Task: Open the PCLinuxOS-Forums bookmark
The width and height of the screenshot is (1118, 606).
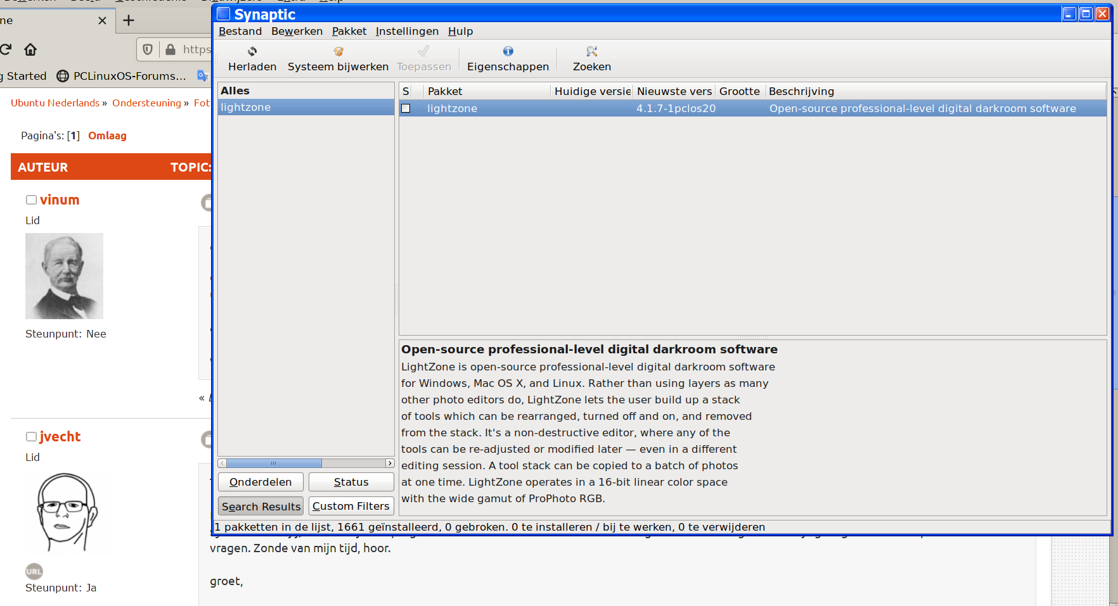Action: (x=122, y=76)
